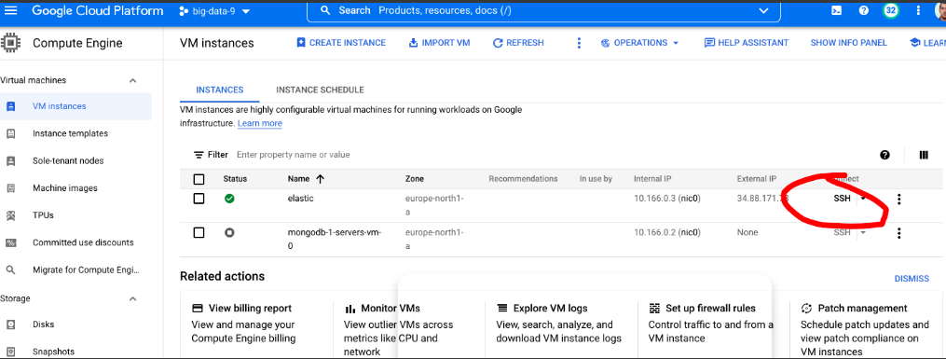Screen dimensions: 946x359
Task: Open the big-data-9 project selector
Action: tap(214, 11)
